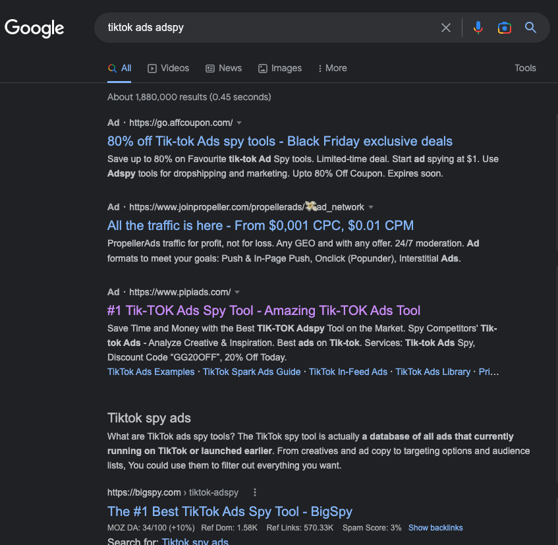Click the magnifier search button
The image size is (558, 545).
pos(530,28)
